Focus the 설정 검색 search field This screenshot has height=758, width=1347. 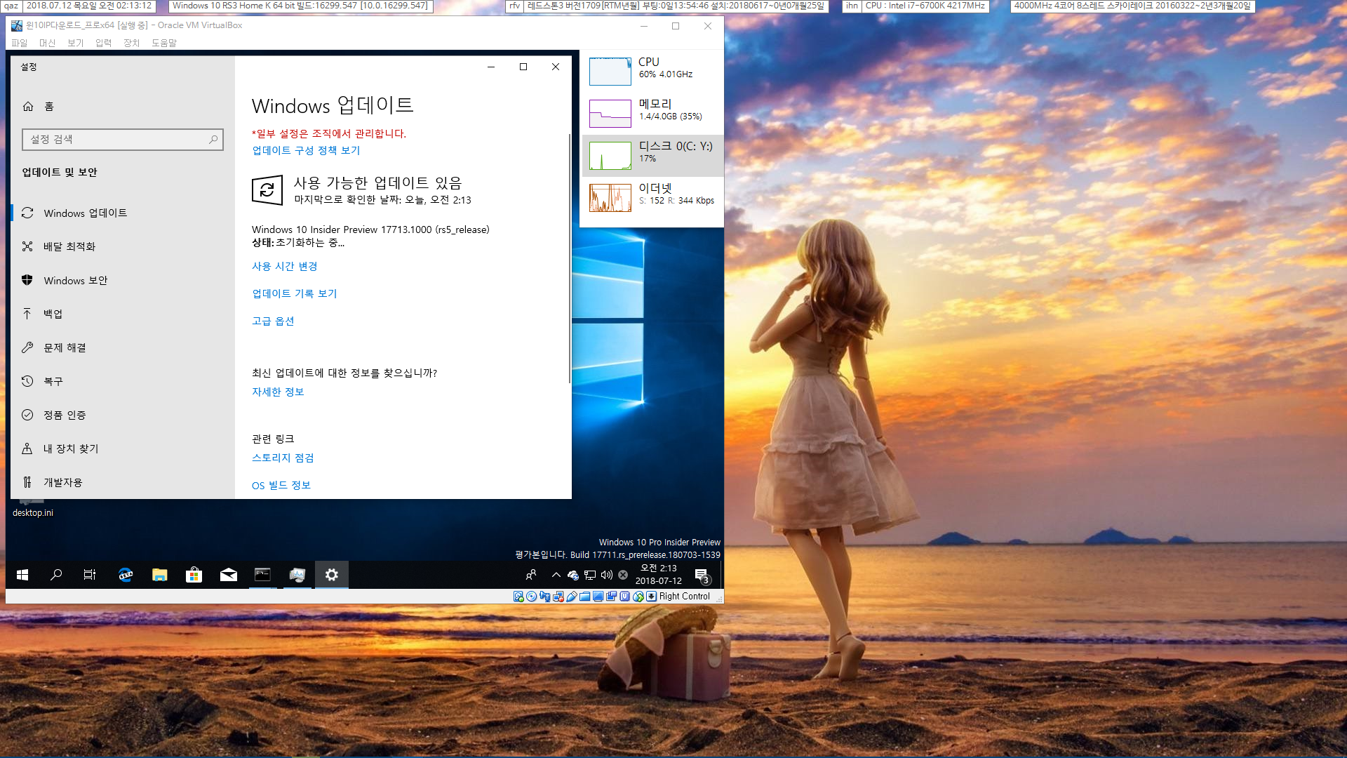coord(123,140)
